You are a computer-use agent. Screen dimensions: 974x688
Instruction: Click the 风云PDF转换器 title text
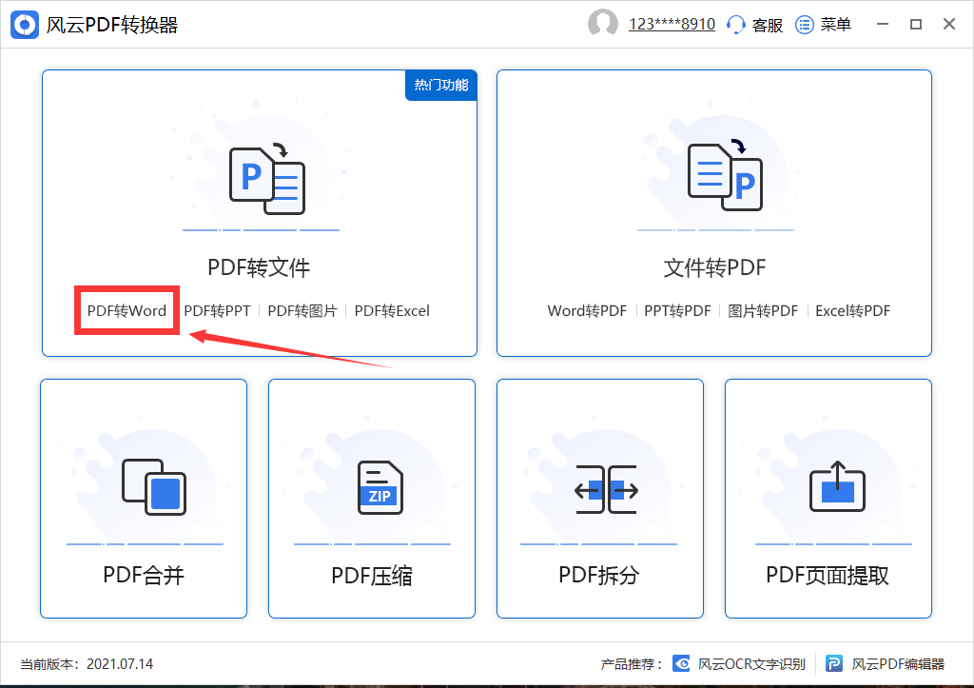tap(112, 25)
